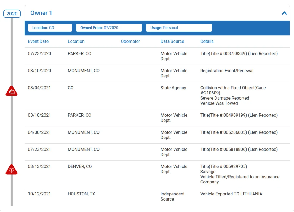Click PARKER, CO in the 03/10/2021 row
The width and height of the screenshot is (294, 212).
[x=79, y=115]
